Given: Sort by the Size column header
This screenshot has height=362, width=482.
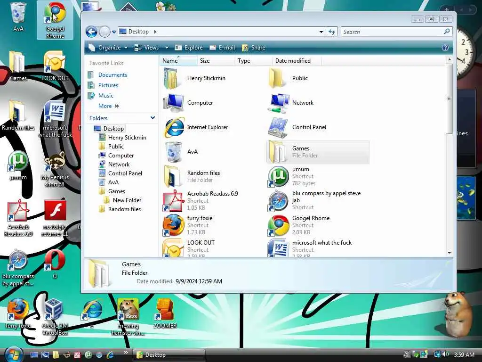Looking at the screenshot, I should 216,61.
